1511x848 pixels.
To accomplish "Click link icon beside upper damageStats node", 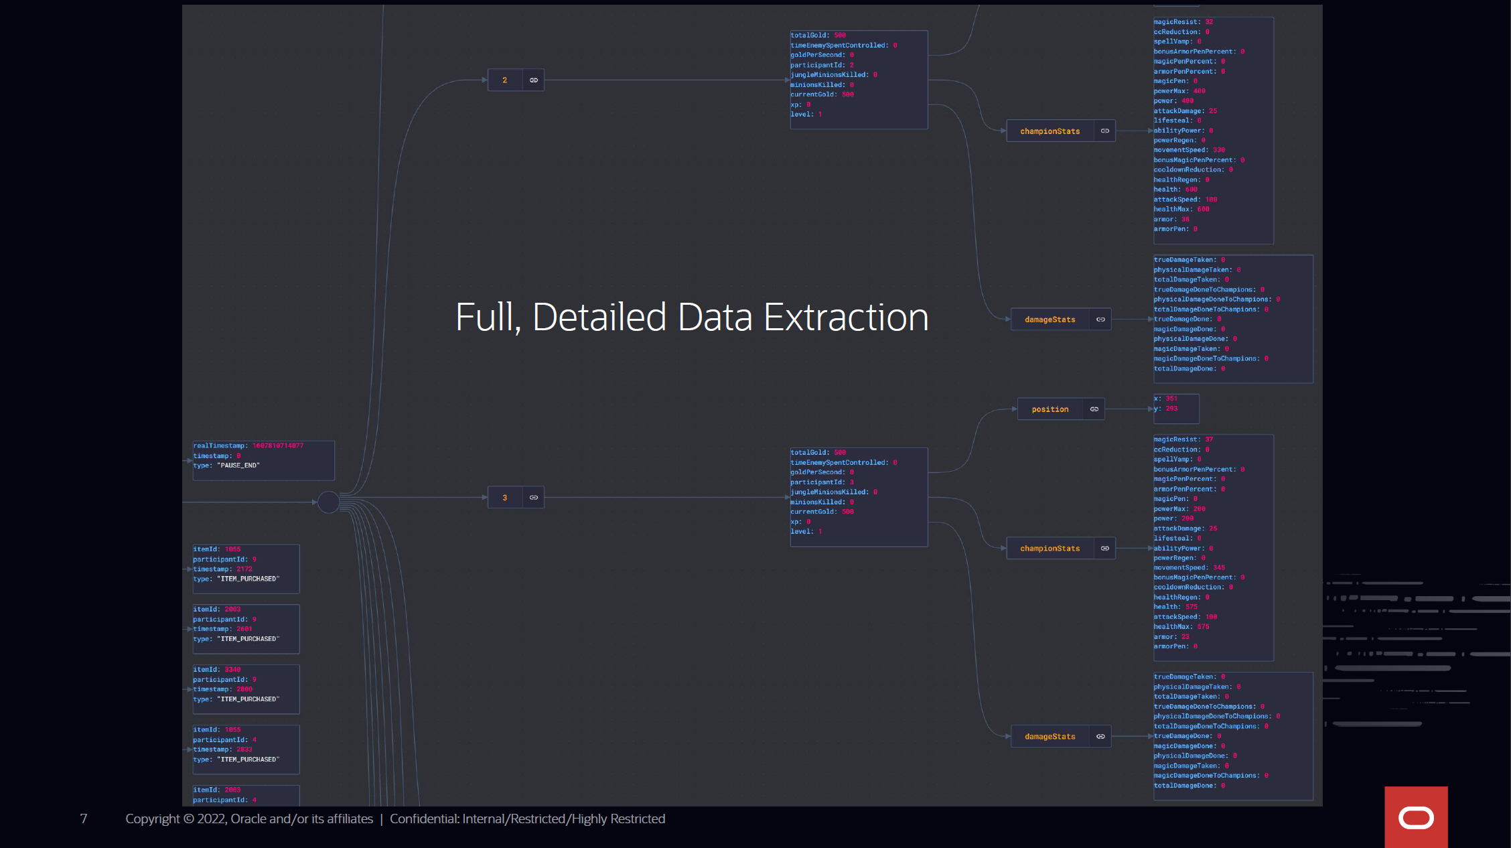I will [x=1100, y=320].
